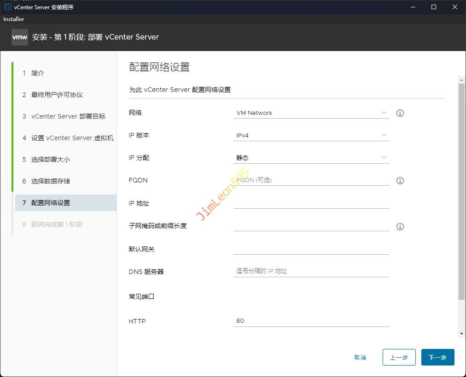
Task: Click the 下一步 button
Action: click(437, 357)
